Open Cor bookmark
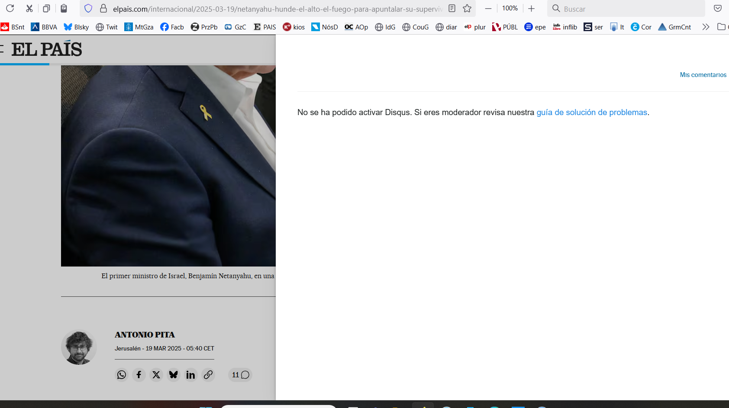 coord(641,27)
